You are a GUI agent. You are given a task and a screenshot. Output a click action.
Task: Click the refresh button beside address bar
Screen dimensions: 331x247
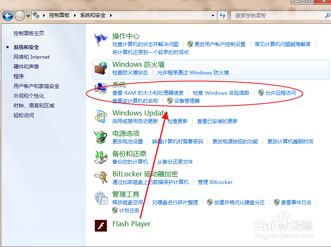coord(223,15)
